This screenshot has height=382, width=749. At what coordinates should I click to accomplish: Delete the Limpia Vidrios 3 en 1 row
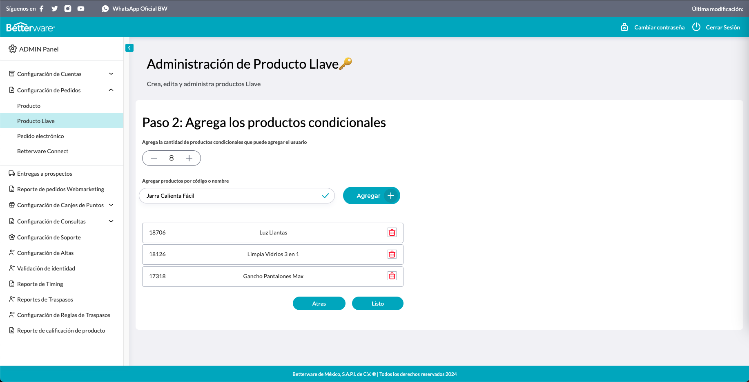(x=392, y=254)
